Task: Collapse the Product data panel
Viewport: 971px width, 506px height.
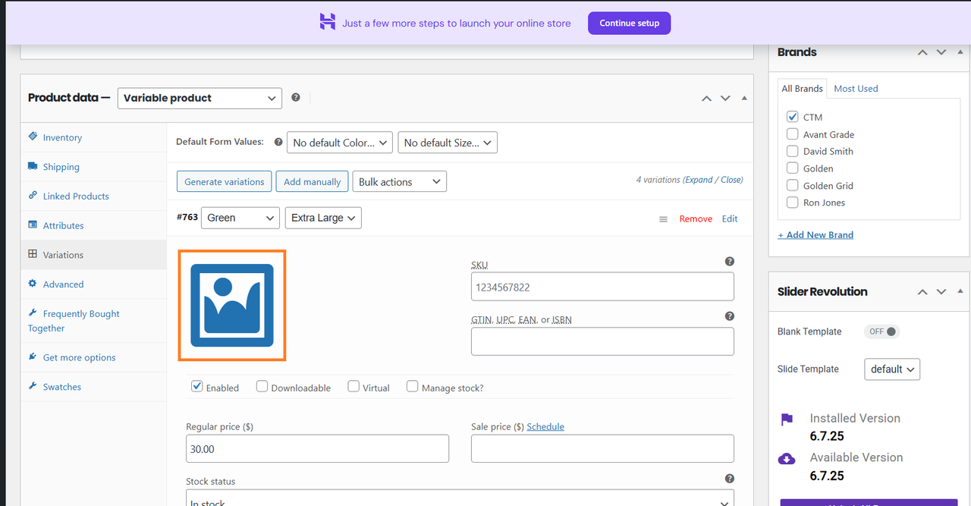Action: pyautogui.click(x=744, y=99)
